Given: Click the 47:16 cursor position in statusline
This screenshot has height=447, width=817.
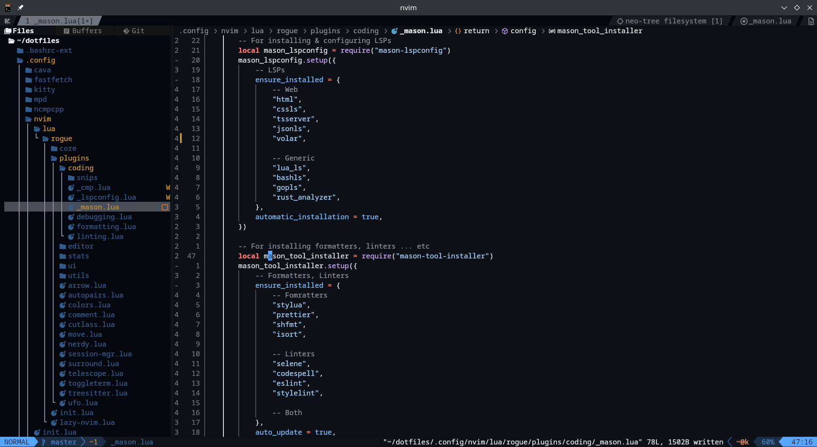Looking at the screenshot, I should 802,442.
